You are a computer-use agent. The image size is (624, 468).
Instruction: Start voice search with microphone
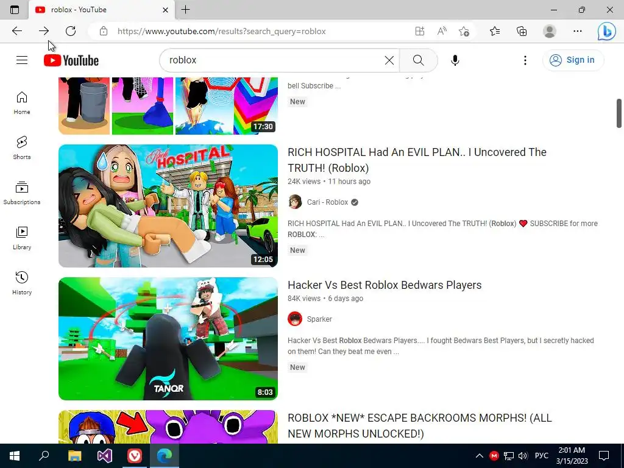pos(455,60)
